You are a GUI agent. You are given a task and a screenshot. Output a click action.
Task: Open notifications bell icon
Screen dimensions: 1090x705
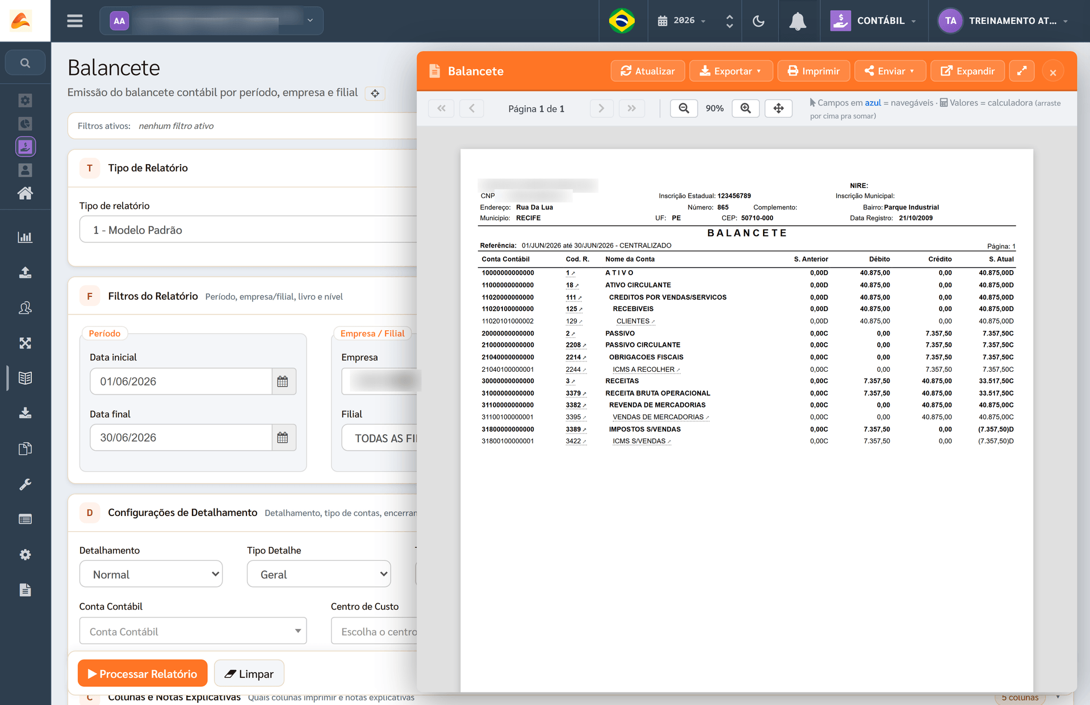[798, 21]
